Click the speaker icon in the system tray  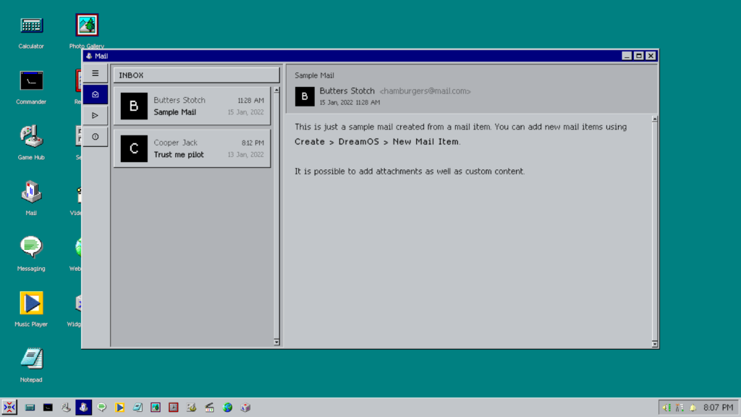[664, 407]
